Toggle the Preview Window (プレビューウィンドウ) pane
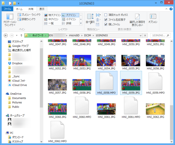Viewport: 175px width, 145px height. (x=29, y=15)
